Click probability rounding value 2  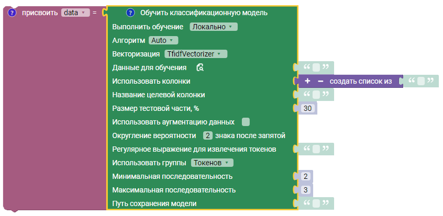pyautogui.click(x=208, y=136)
